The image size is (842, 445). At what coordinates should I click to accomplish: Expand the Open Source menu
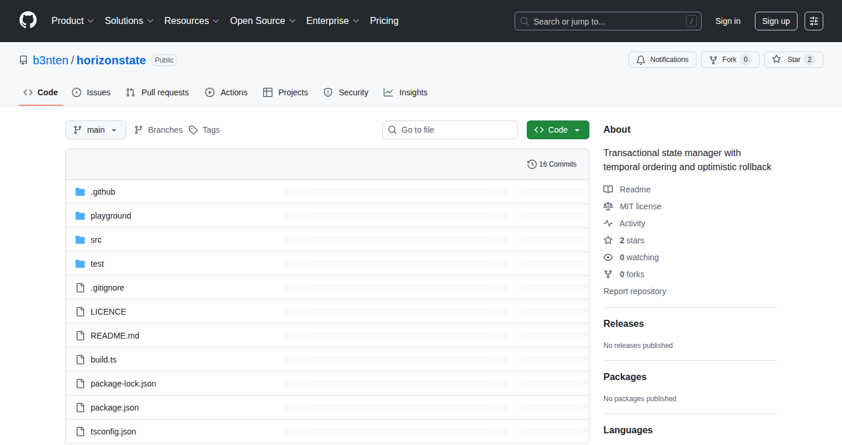pos(263,21)
